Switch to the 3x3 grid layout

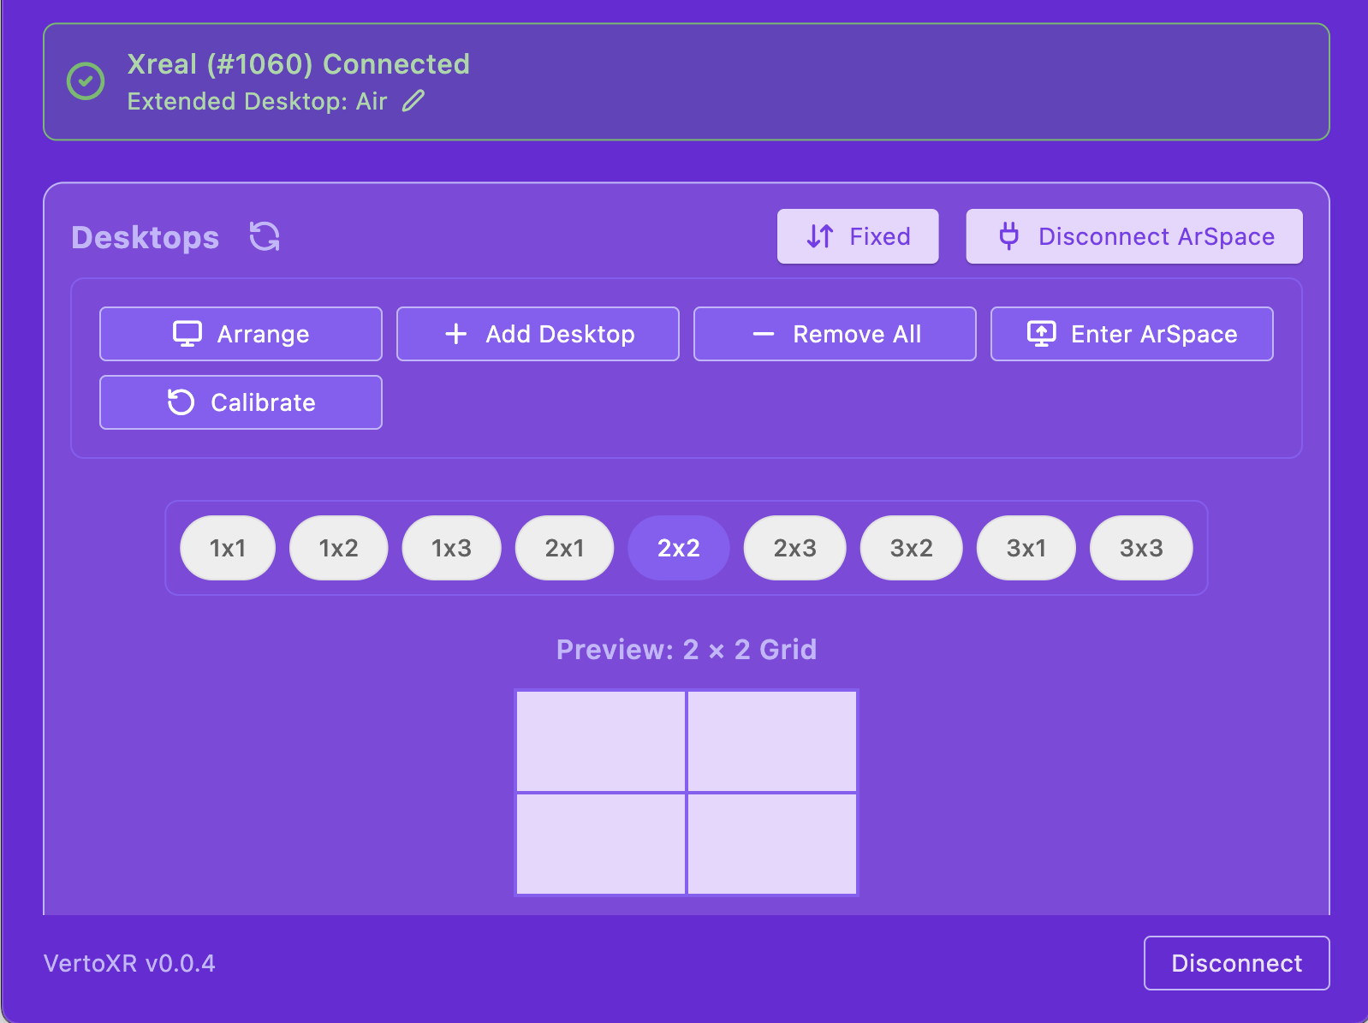(1141, 548)
